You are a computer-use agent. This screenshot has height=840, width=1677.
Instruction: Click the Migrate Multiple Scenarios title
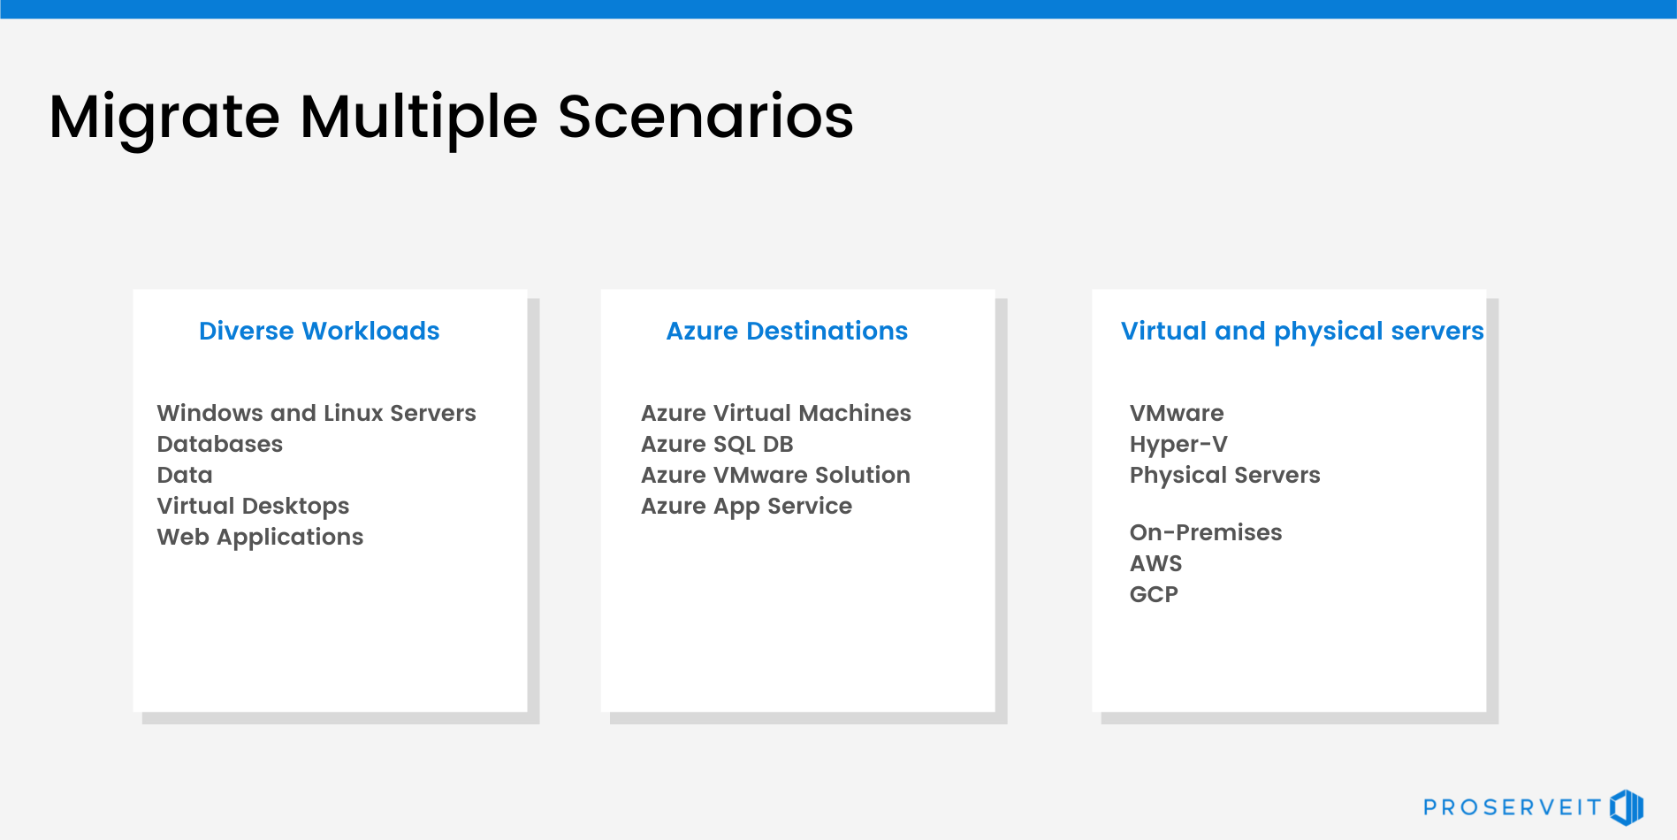451,117
